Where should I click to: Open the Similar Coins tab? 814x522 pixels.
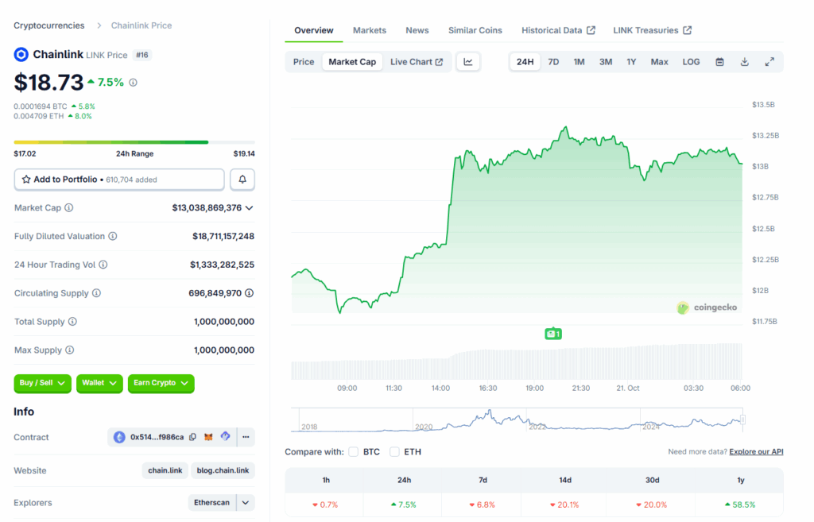[x=475, y=30]
